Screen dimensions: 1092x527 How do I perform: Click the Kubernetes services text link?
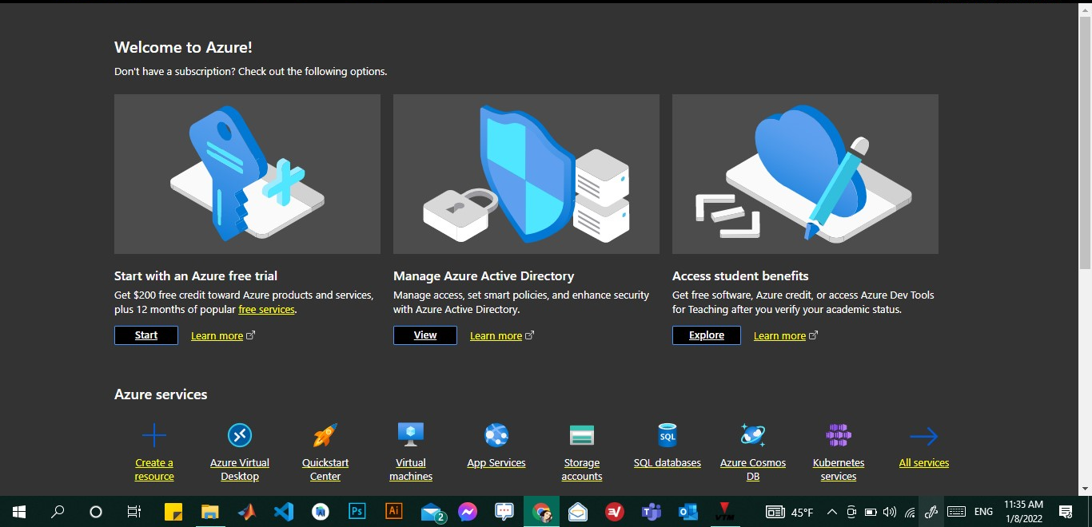(839, 470)
